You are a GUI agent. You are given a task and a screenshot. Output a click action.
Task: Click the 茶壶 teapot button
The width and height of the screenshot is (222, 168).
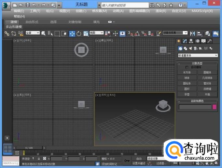pyautogui.click(x=187, y=94)
